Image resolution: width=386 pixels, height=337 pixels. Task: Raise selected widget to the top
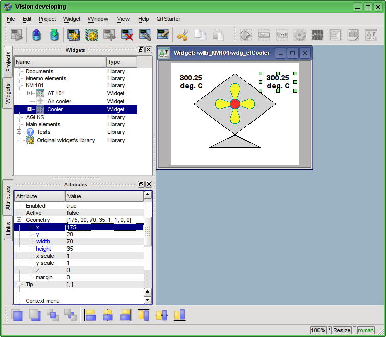click(x=18, y=315)
